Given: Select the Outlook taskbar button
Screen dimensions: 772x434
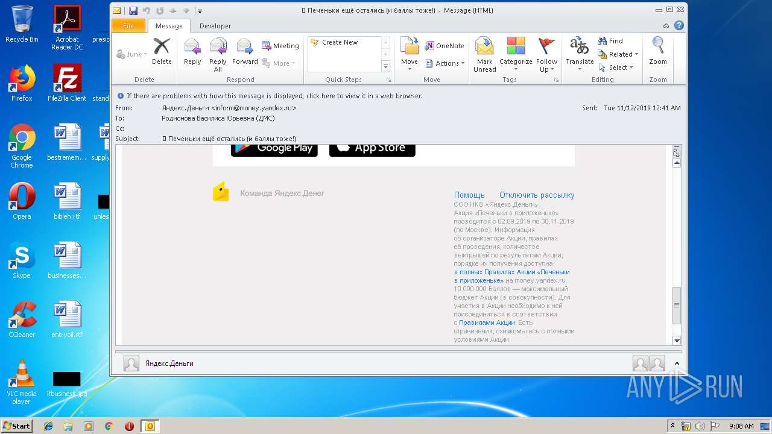Looking at the screenshot, I should point(150,426).
